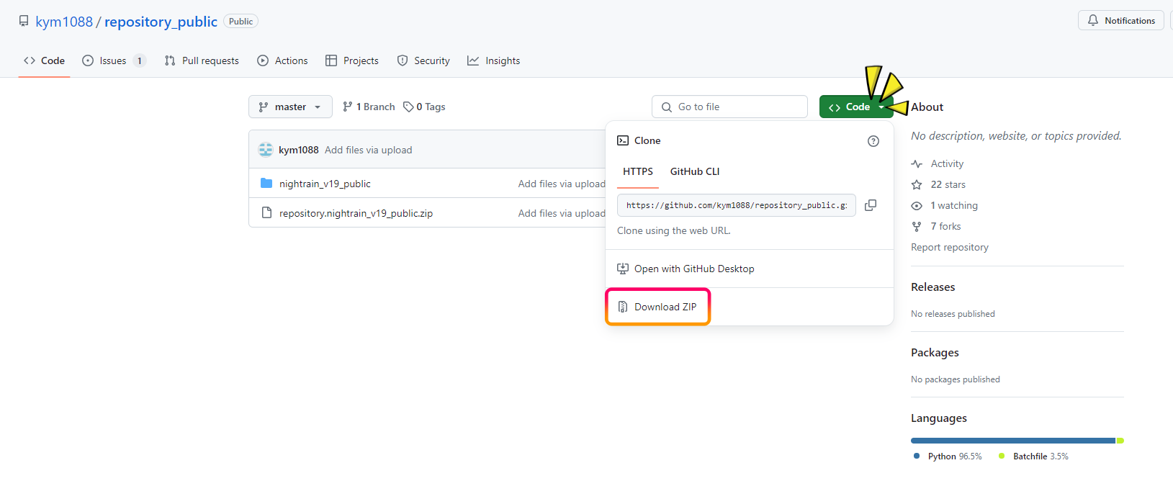View the 0 Tags link

pos(424,107)
